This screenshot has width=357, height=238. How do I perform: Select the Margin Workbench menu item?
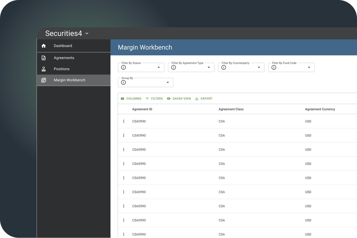[x=74, y=80]
